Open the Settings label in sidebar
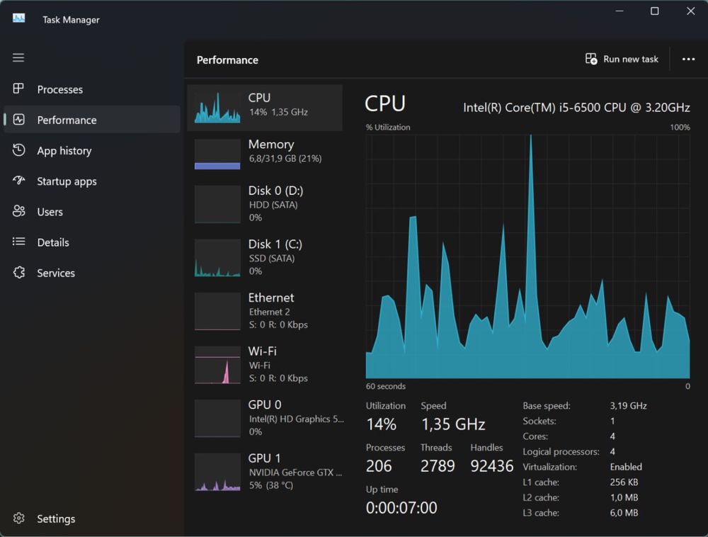 point(56,519)
